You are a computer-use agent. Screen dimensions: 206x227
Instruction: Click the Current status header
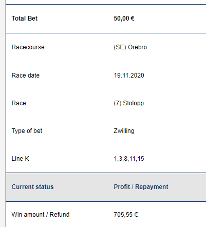pyautogui.click(x=32, y=187)
